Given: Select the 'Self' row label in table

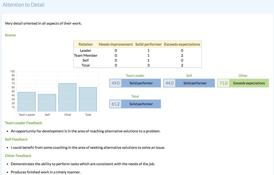Looking at the screenshot, I should (x=86, y=60).
